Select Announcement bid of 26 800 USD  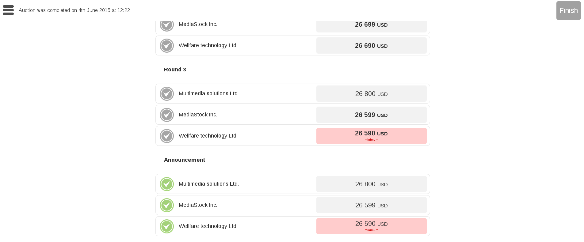(371, 184)
